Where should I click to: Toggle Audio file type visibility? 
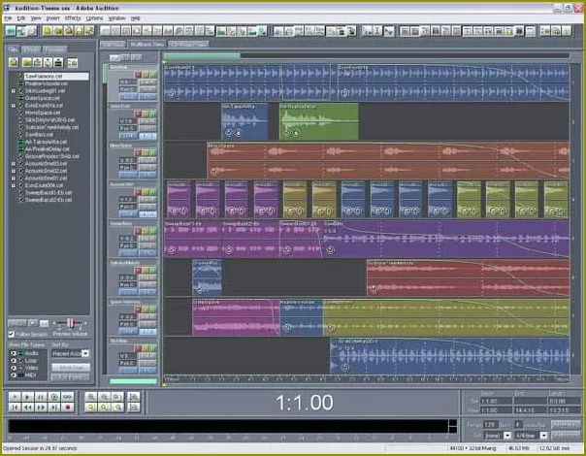click(x=14, y=353)
